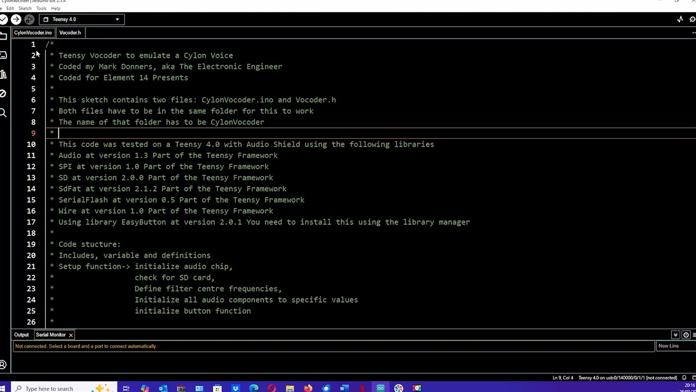The width and height of the screenshot is (696, 392).
Task: Open the user account icon at the sidebar bottom
Action: 3,365
